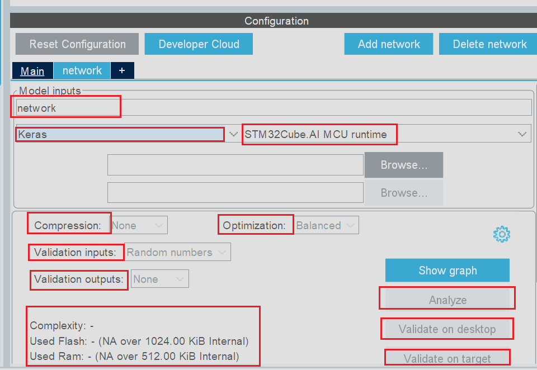Click the Used Ram status line

(134, 356)
